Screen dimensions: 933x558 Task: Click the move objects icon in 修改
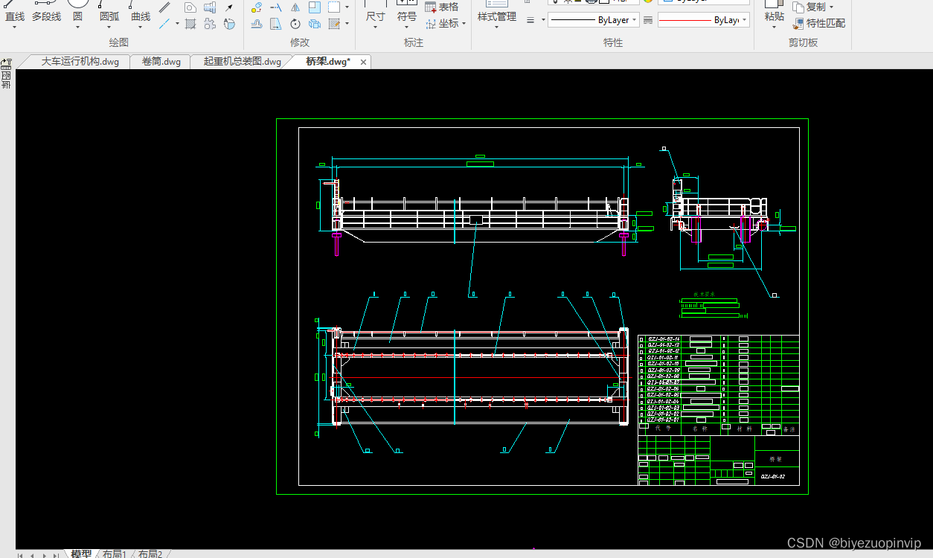[x=257, y=7]
